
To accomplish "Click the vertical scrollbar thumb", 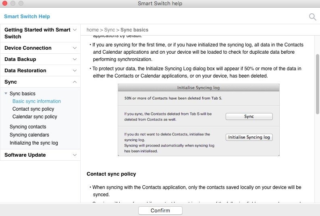I will 317,84.
